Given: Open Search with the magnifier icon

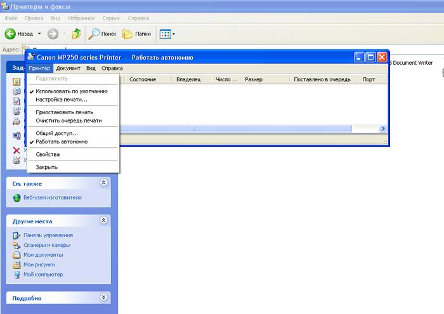Looking at the screenshot, I should point(95,34).
